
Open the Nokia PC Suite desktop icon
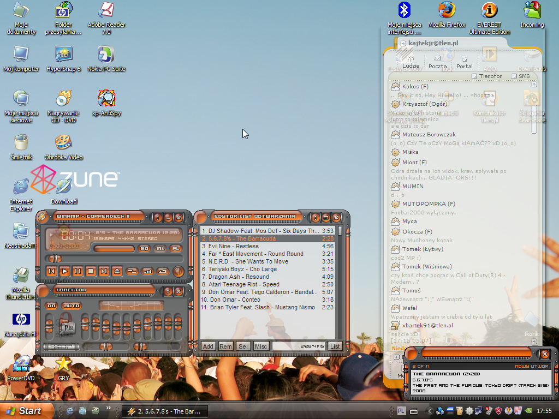click(106, 59)
